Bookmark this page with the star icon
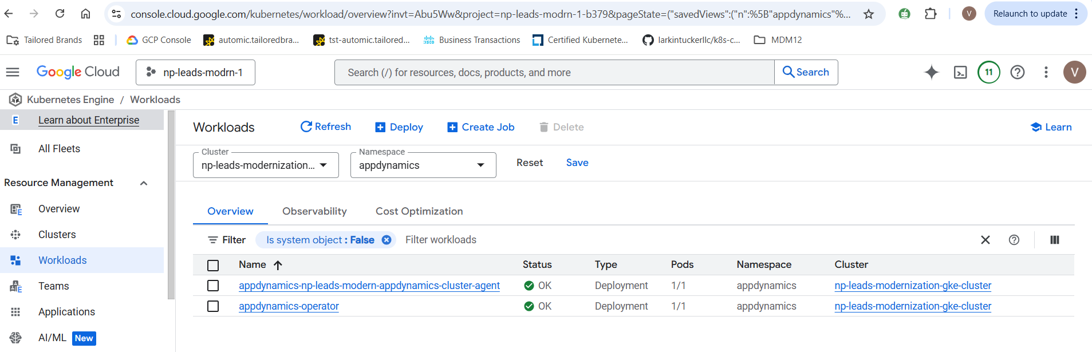1092x352 pixels. 869,14
